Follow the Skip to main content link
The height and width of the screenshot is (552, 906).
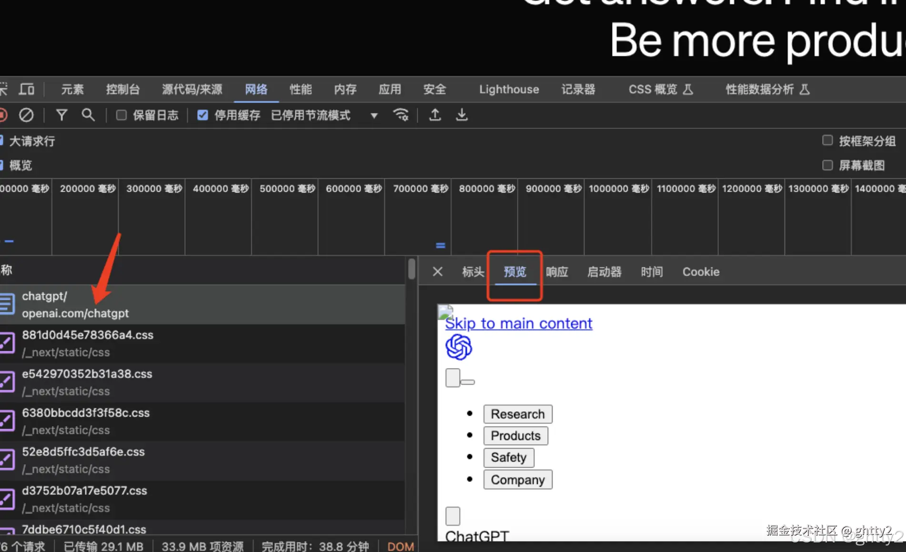tap(519, 323)
